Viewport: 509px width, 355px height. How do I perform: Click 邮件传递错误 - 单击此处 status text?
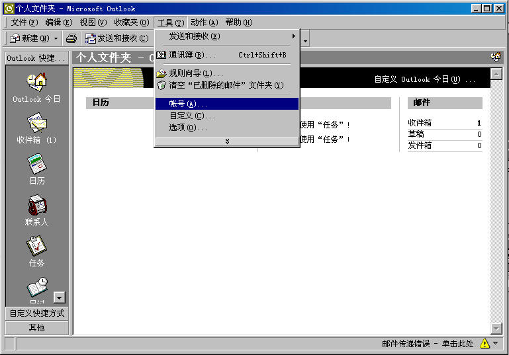[x=428, y=343]
